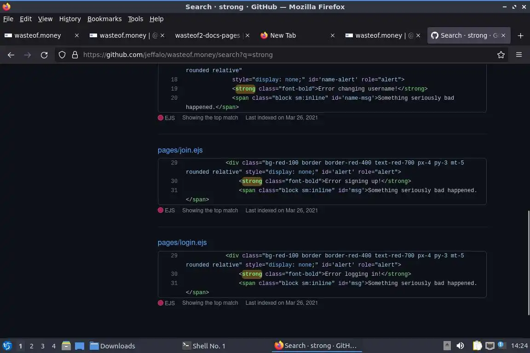Screen dimensions: 530x353
Task: Reload the current GitHub page
Action: [x=44, y=55]
